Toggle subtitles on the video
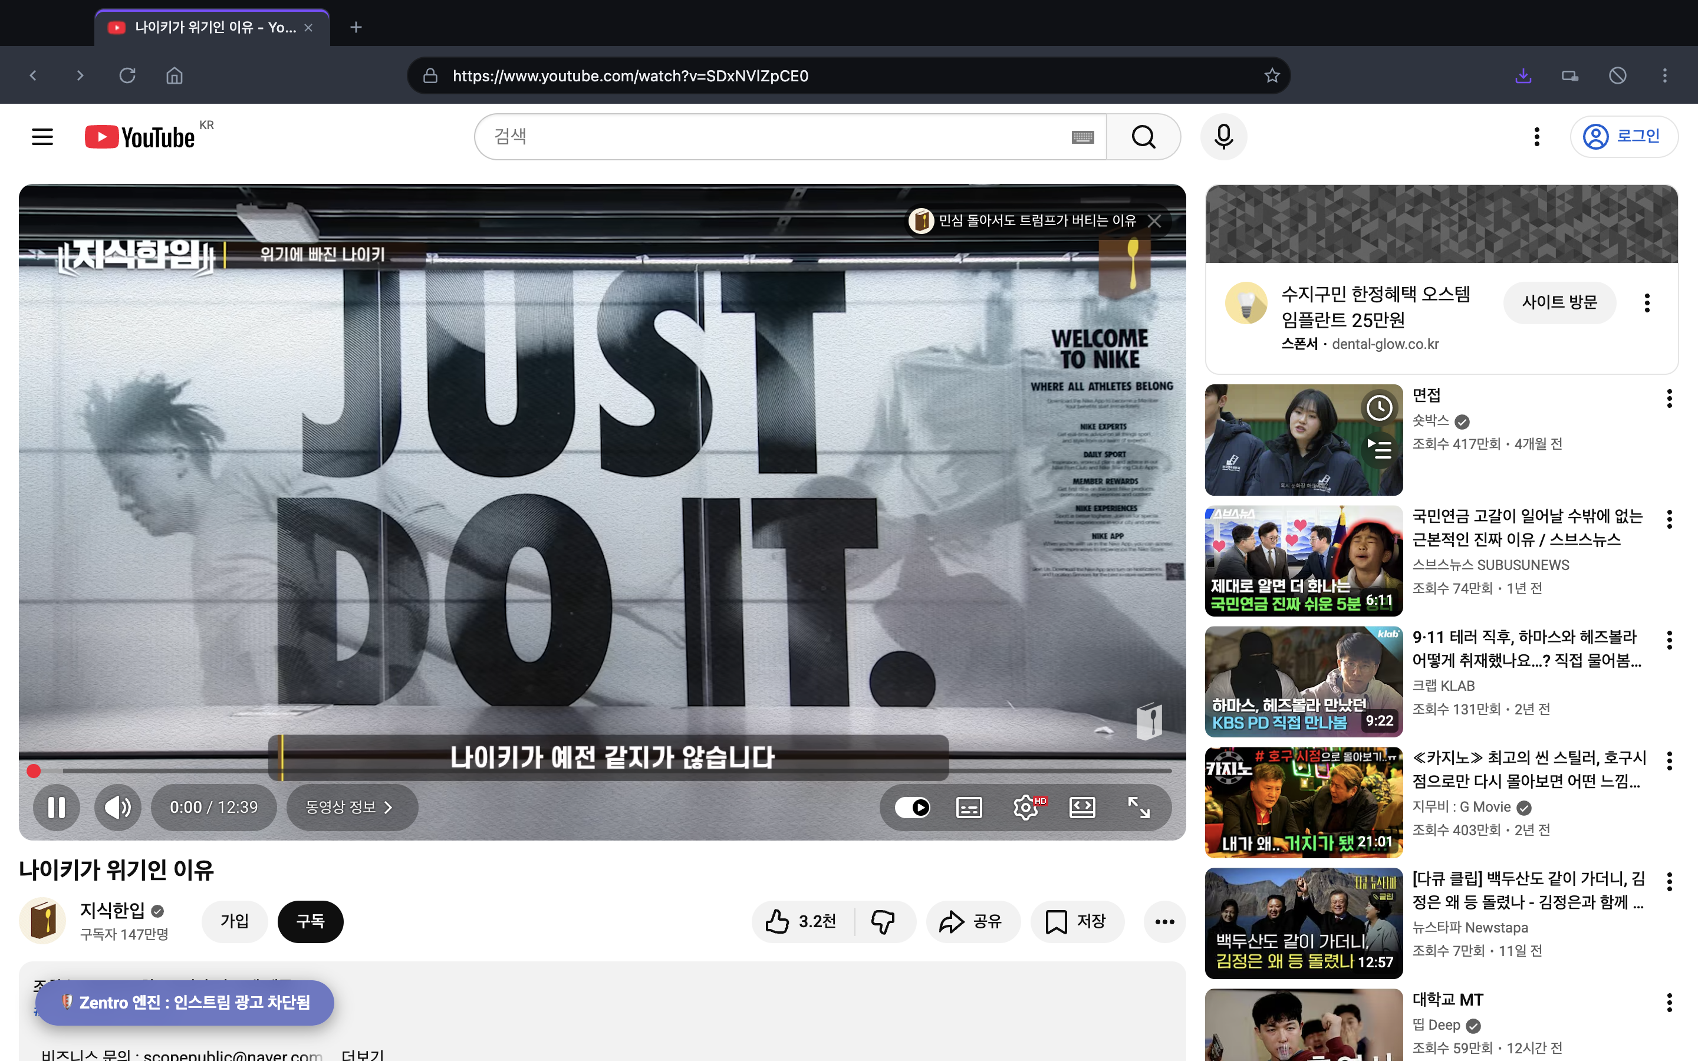 (x=969, y=807)
